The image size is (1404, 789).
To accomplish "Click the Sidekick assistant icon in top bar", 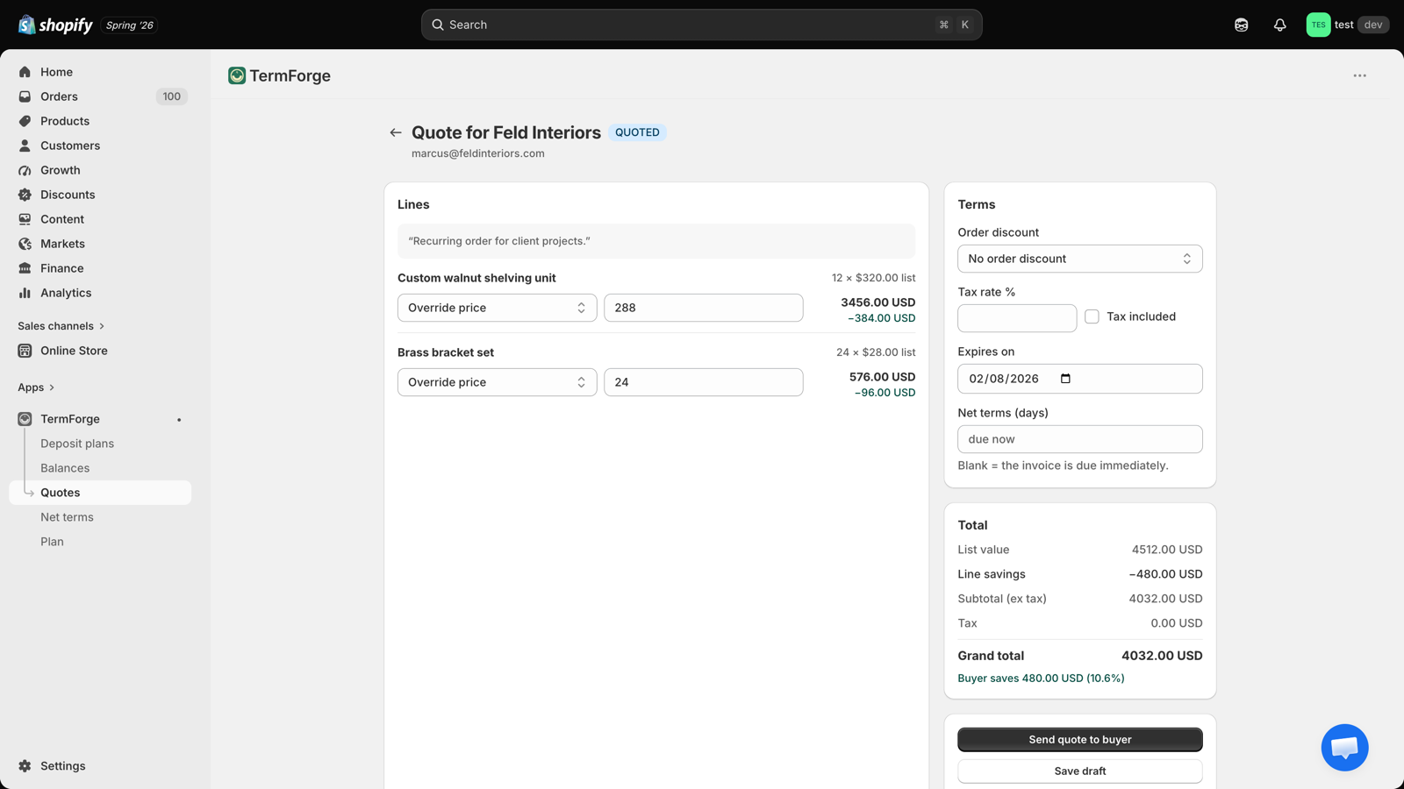I will click(1241, 25).
